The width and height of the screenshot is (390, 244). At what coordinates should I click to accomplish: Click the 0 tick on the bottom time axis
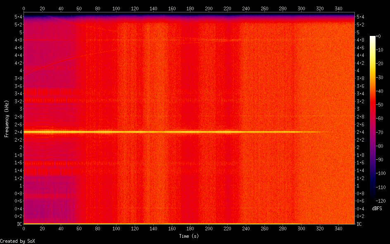[x=24, y=228]
